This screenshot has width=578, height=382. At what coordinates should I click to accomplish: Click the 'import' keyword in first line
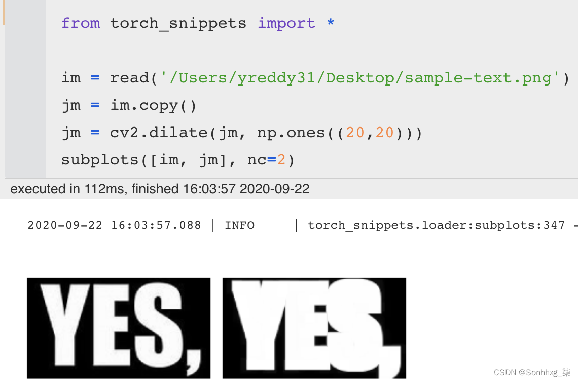pyautogui.click(x=286, y=23)
